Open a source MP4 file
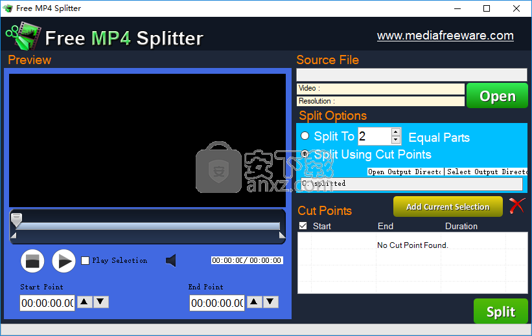Viewport: 532px width, 336px height. click(497, 96)
